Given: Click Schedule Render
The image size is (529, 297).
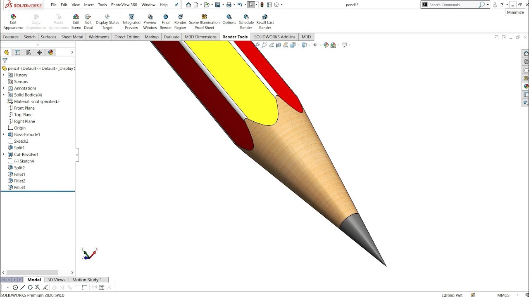Looking at the screenshot, I should tap(246, 22).
